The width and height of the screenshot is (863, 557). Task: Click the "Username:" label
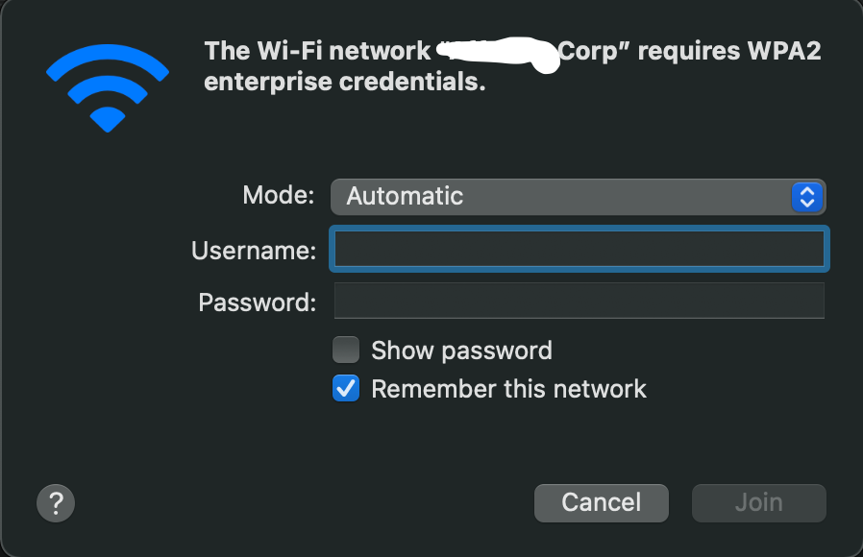coord(254,251)
